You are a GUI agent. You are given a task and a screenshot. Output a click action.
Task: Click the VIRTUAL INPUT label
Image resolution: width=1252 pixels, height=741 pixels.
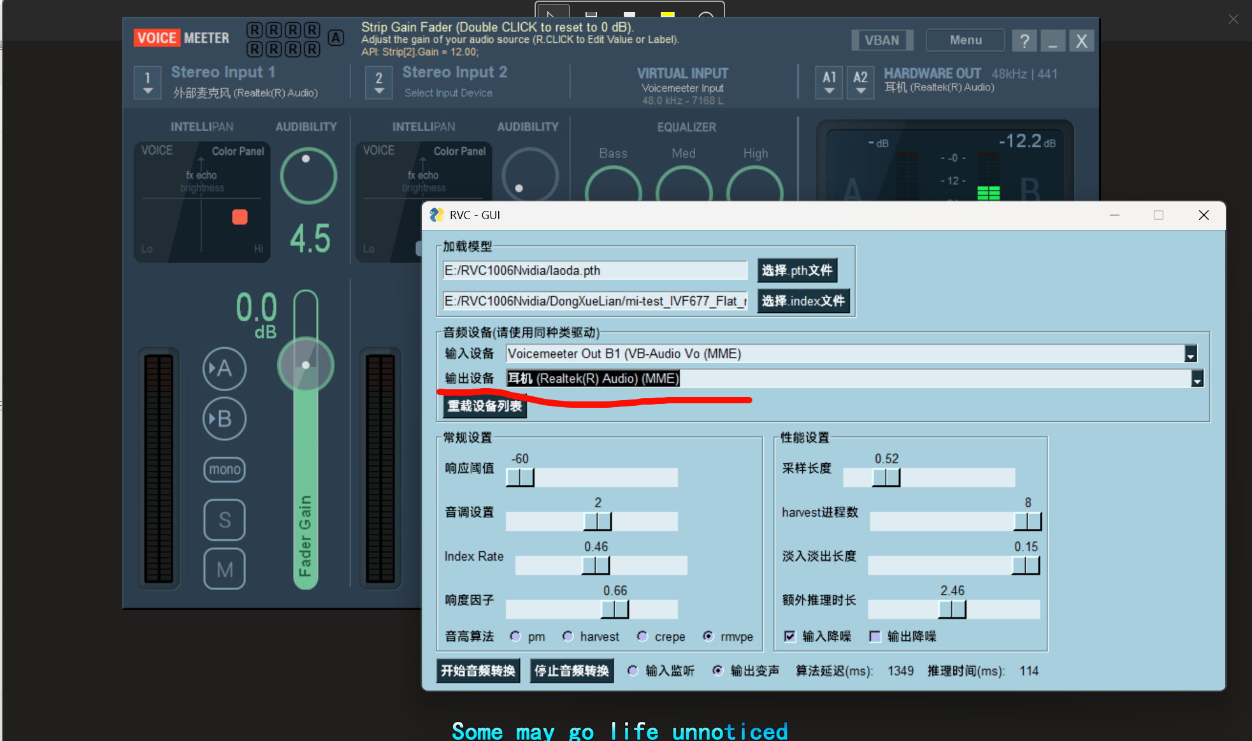point(682,73)
